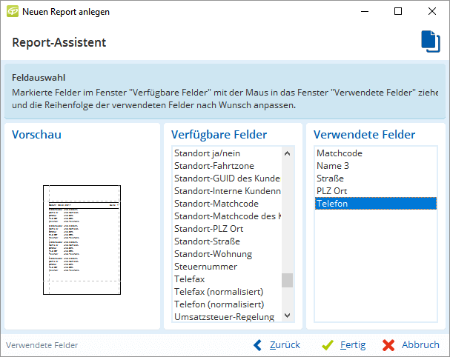This screenshot has height=357, width=450.
Task: Click the report document icon in header
Action: (x=430, y=41)
